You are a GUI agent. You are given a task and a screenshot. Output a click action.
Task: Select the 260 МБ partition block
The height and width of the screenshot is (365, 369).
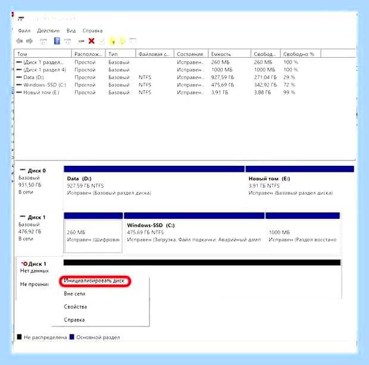93,232
